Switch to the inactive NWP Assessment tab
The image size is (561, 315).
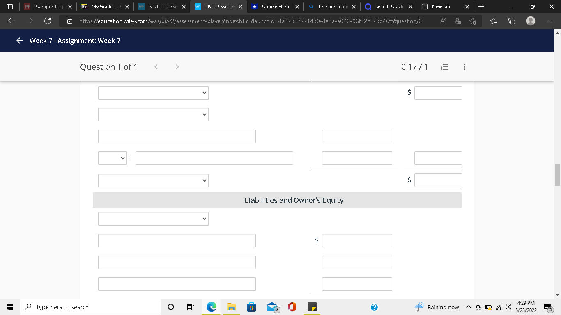click(161, 7)
